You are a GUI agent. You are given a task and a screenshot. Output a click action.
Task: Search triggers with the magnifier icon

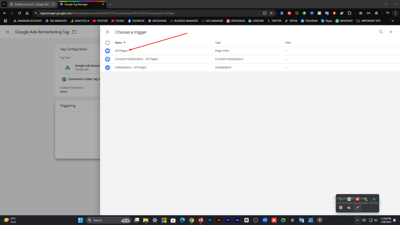(380, 32)
